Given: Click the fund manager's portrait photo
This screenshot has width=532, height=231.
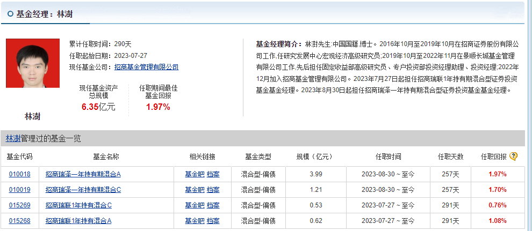Looking at the screenshot, I should pos(33,63).
